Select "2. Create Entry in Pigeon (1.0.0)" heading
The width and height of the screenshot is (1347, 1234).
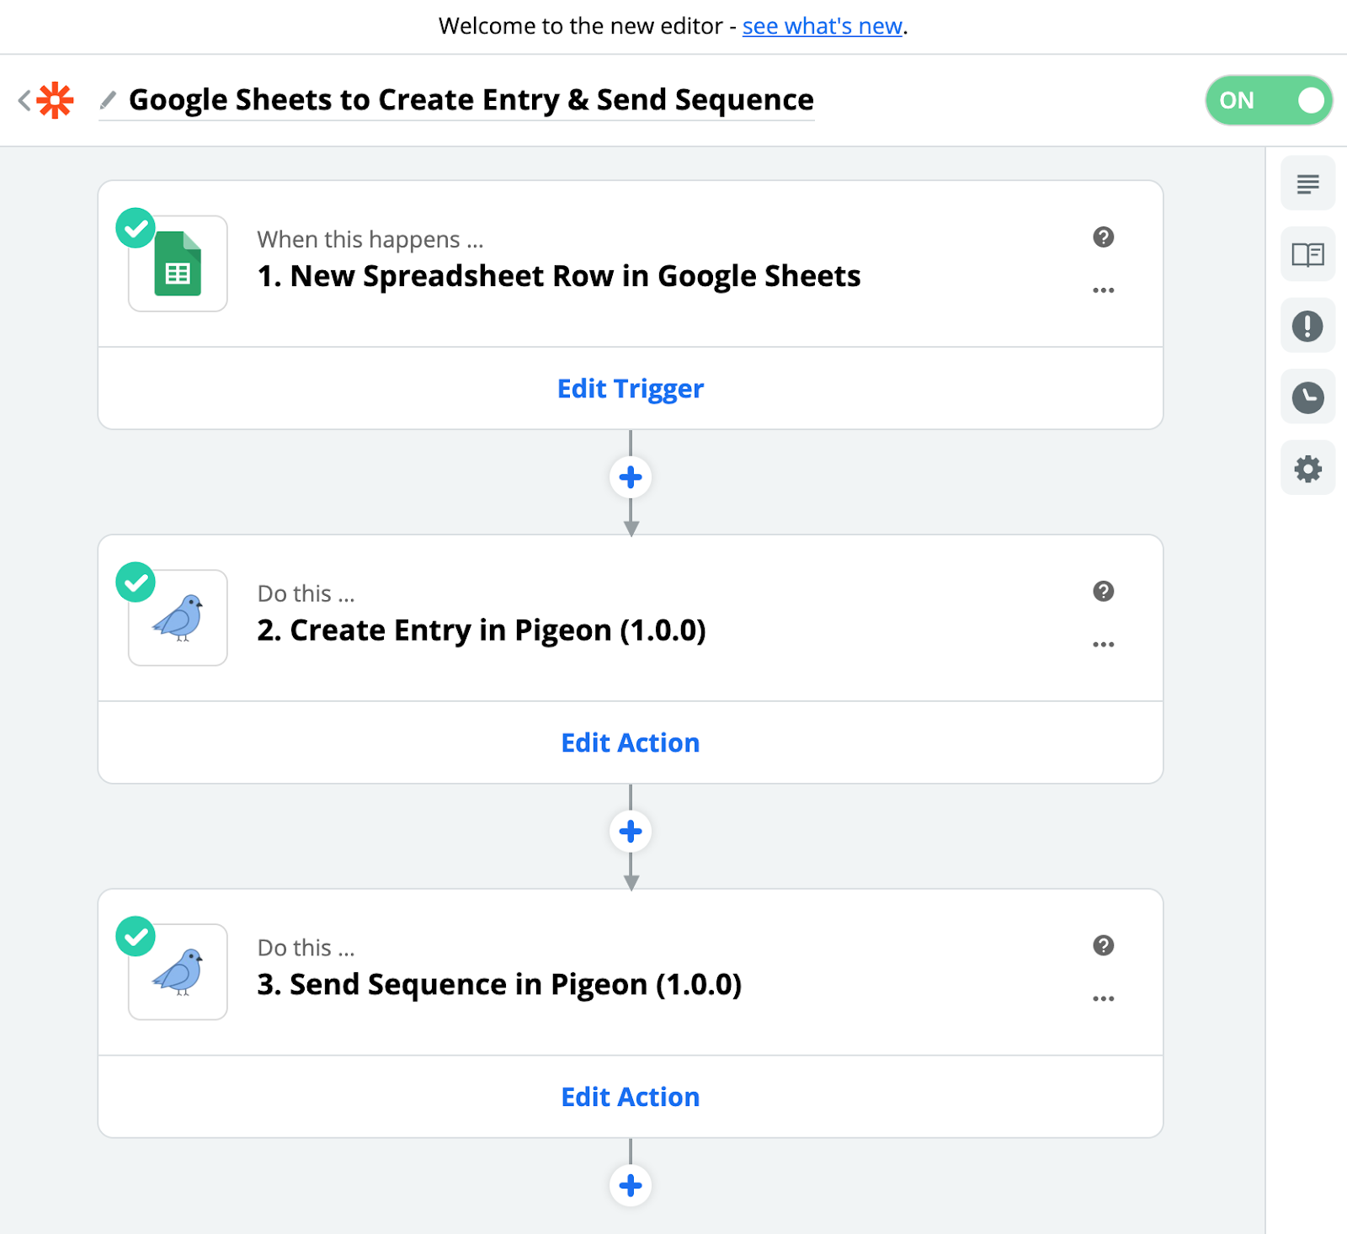click(482, 630)
